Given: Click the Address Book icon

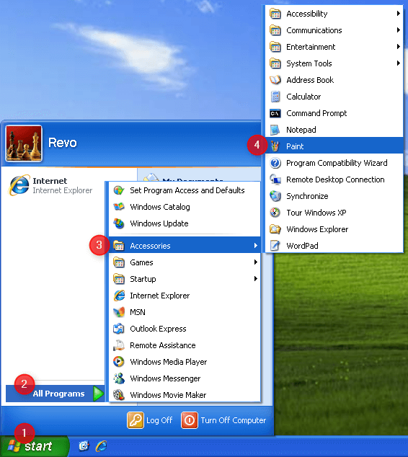Looking at the screenshot, I should tap(275, 80).
